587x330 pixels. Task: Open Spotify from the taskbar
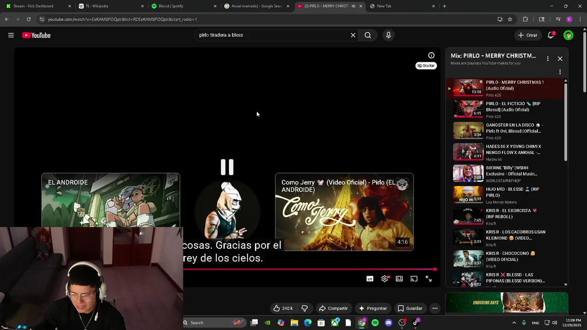375,323
